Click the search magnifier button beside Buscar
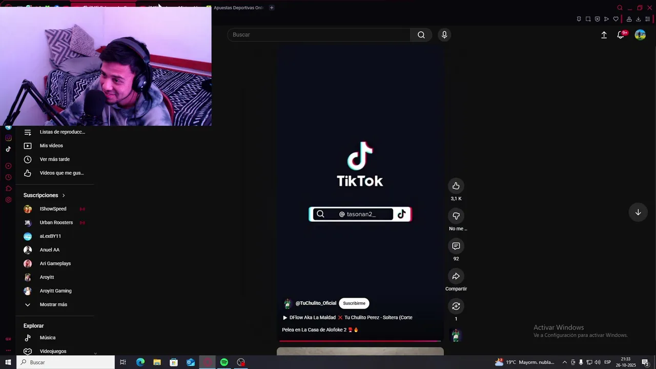The width and height of the screenshot is (656, 369). tap(421, 35)
